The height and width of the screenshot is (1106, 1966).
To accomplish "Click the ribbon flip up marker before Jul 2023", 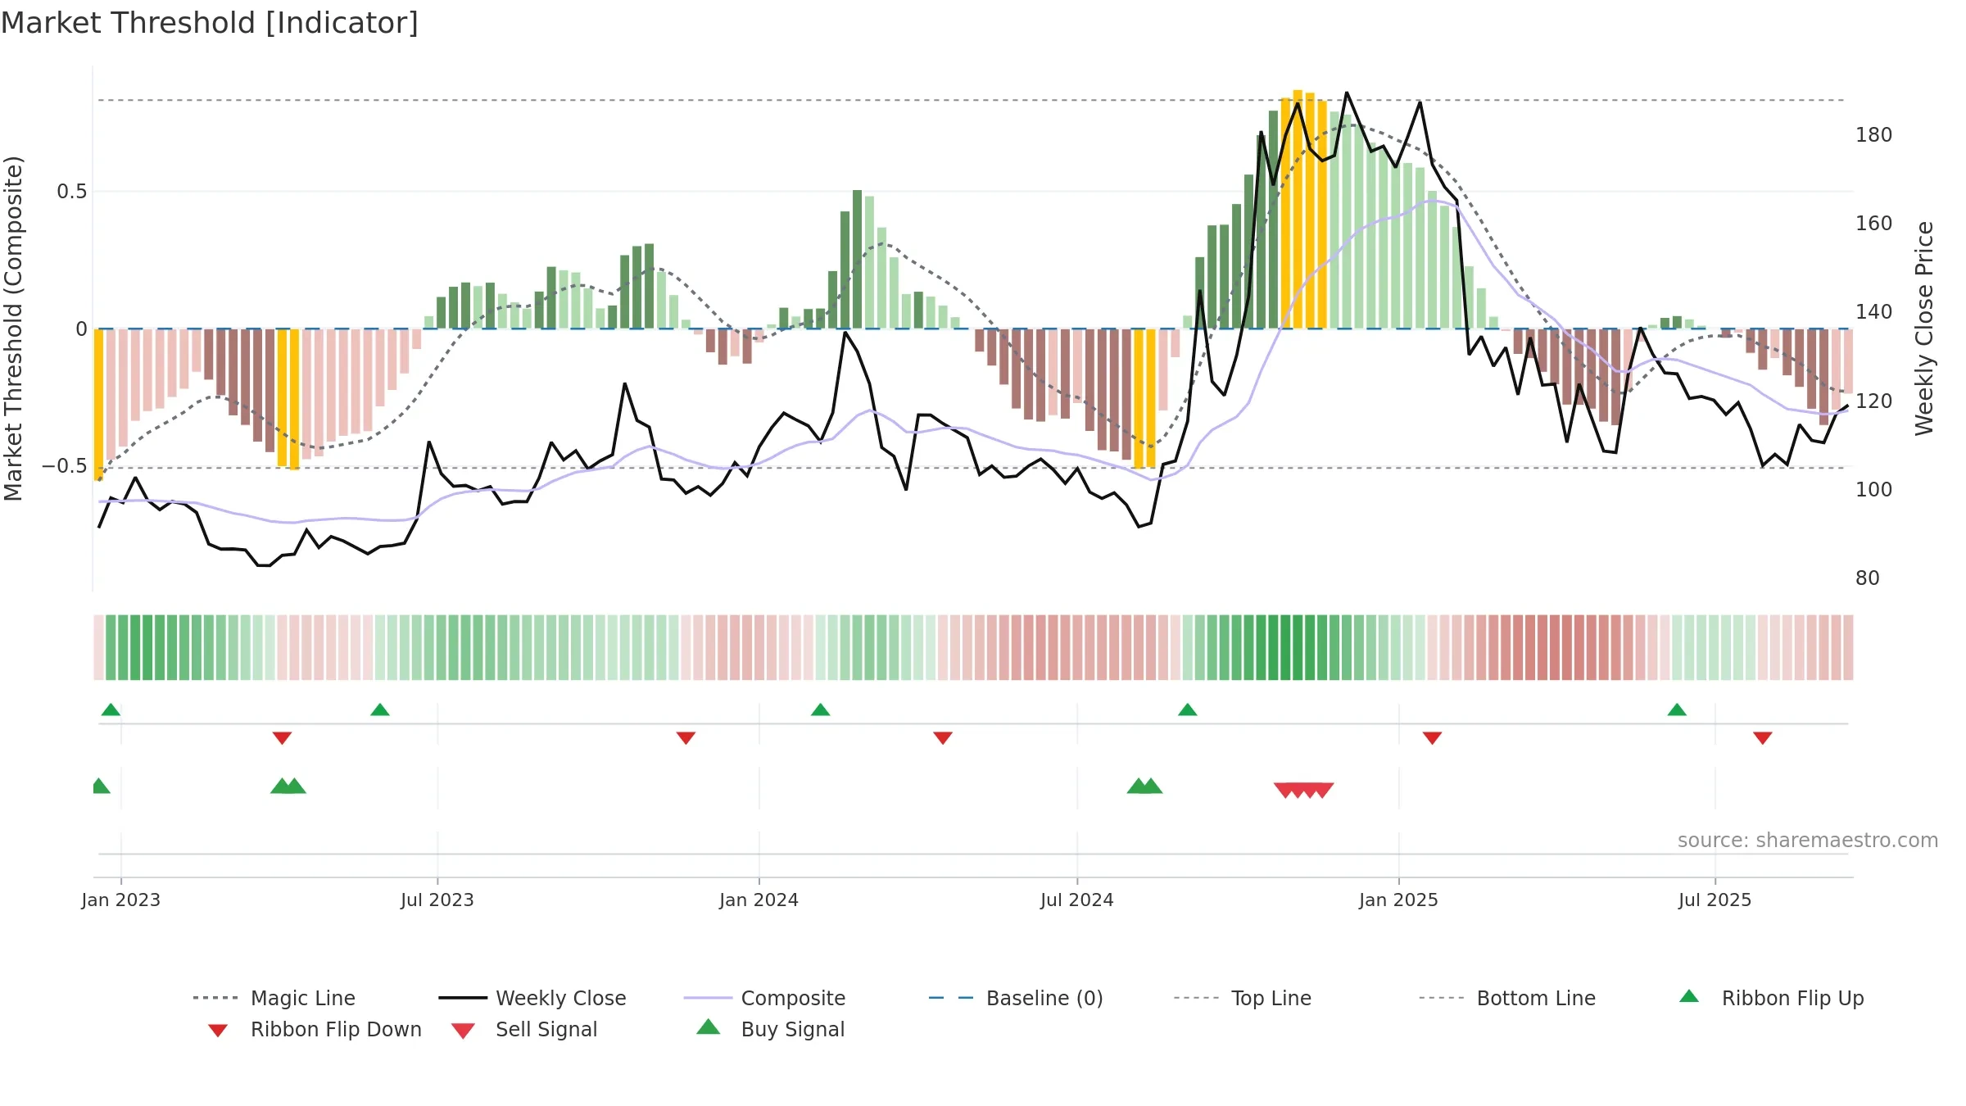I will click(x=379, y=709).
